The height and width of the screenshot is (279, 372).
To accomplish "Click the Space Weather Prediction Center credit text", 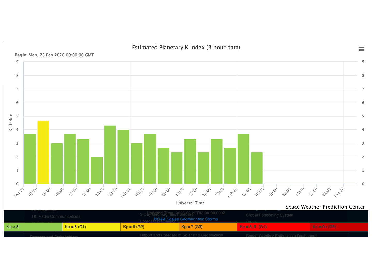I will pyautogui.click(x=325, y=207).
